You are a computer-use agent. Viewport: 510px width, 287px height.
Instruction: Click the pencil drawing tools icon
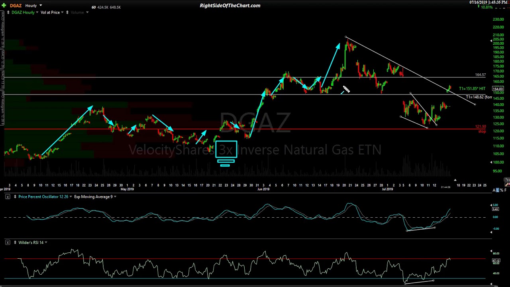[x=507, y=185]
